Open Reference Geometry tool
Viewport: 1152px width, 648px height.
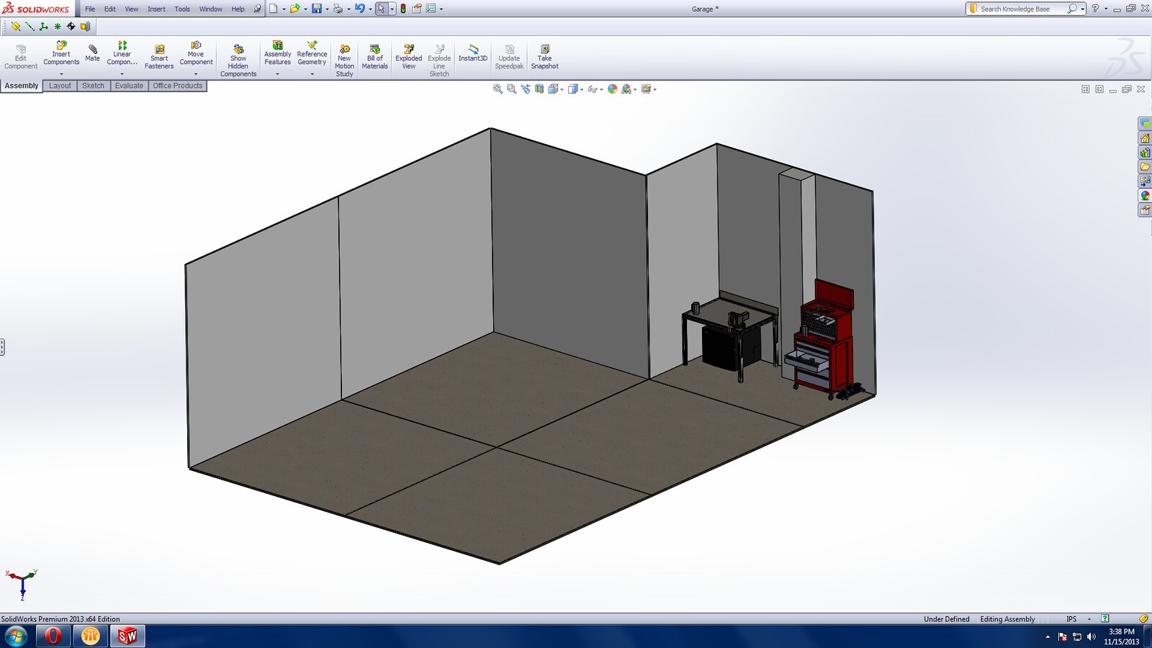[312, 54]
